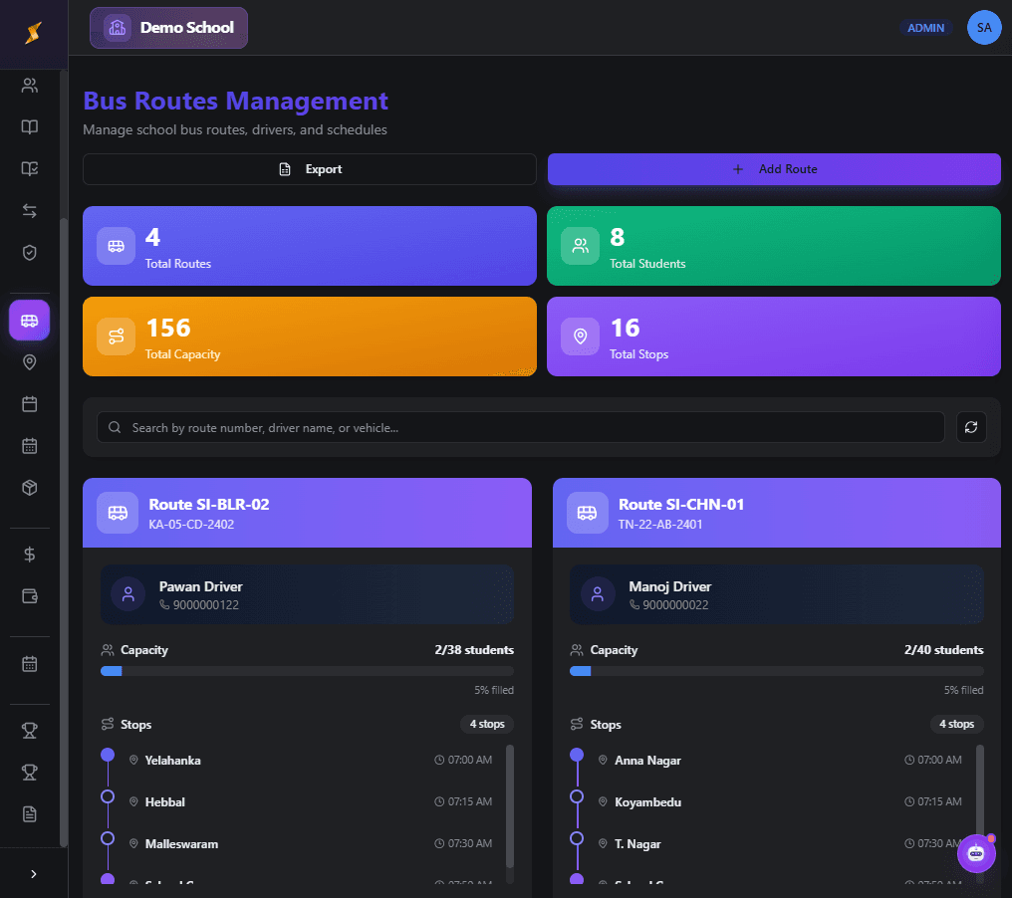Click the bus icon on Route SI-BLR-02
Screen dimensions: 1012x898
coord(118,513)
